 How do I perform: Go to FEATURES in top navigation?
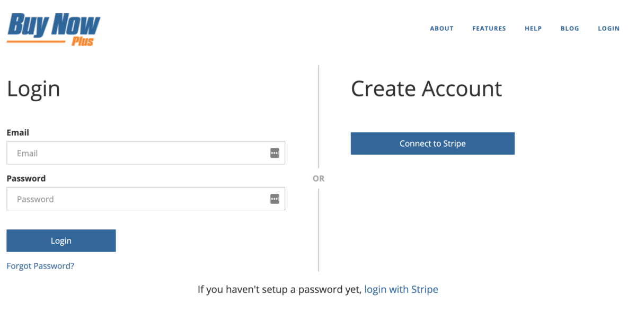click(489, 29)
